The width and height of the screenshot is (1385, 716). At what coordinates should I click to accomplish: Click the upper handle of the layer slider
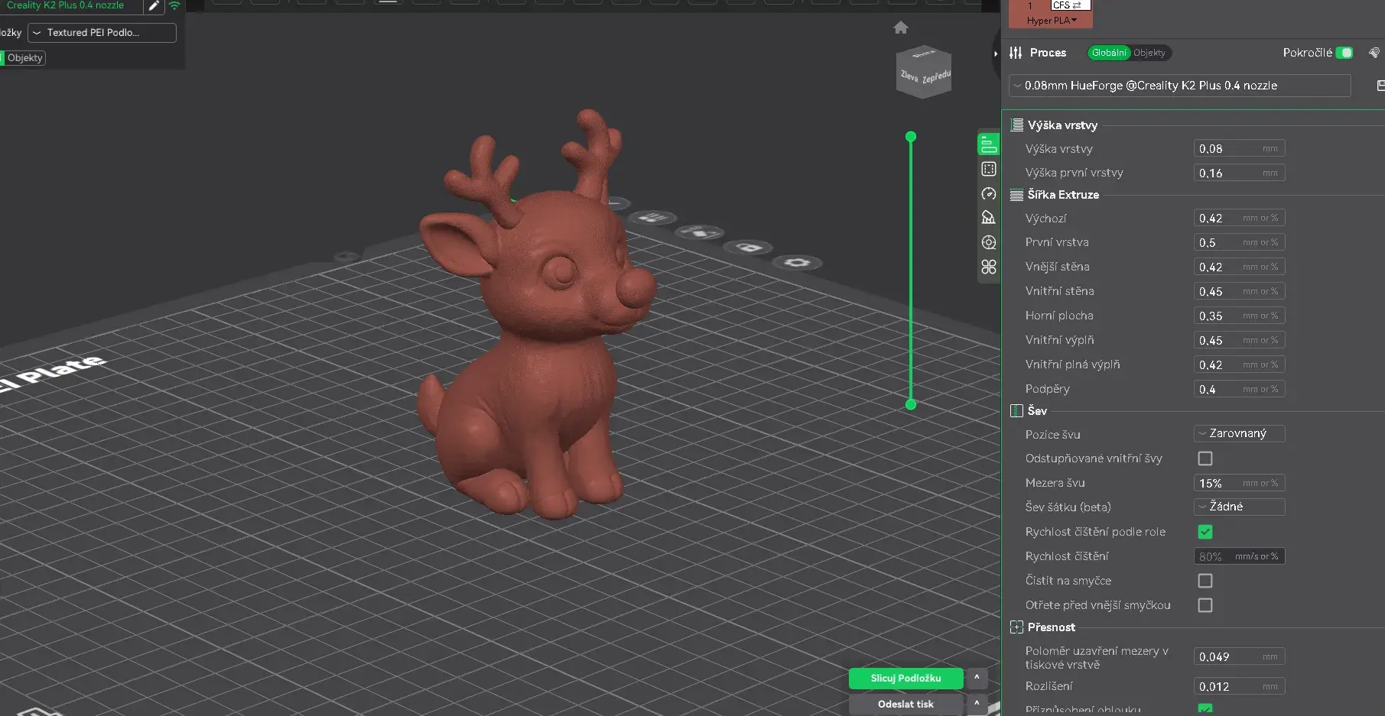click(x=910, y=137)
